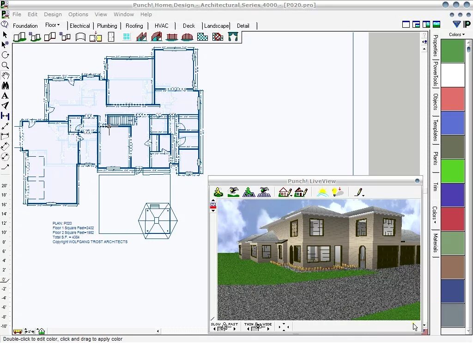Select the curved staircase tool
This screenshot has height=343, width=473.
coord(157,37)
